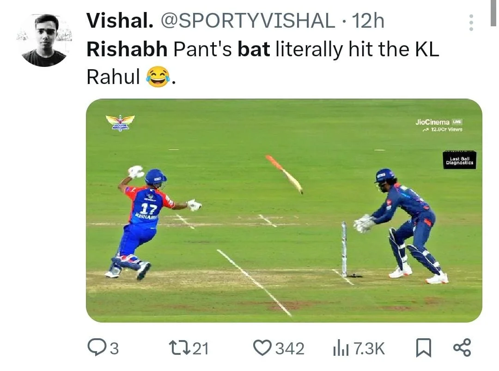This screenshot has width=499, height=371.
Task: Click the 342 likes count
Action: 290,348
